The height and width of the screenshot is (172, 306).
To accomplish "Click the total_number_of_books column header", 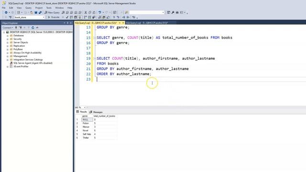I will pos(104,116).
